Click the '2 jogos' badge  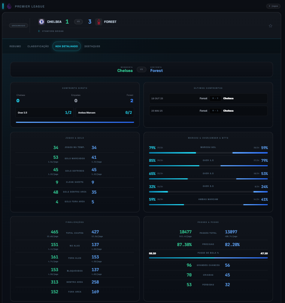(x=273, y=6)
